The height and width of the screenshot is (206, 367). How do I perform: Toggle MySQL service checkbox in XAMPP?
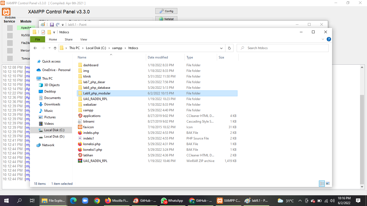(x=10, y=35)
